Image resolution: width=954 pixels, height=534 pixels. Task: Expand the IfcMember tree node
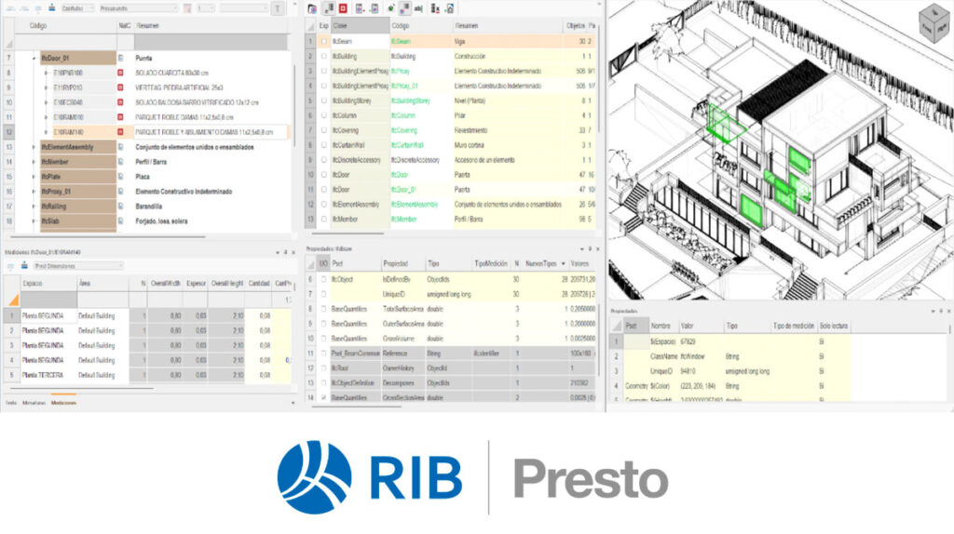(x=34, y=162)
